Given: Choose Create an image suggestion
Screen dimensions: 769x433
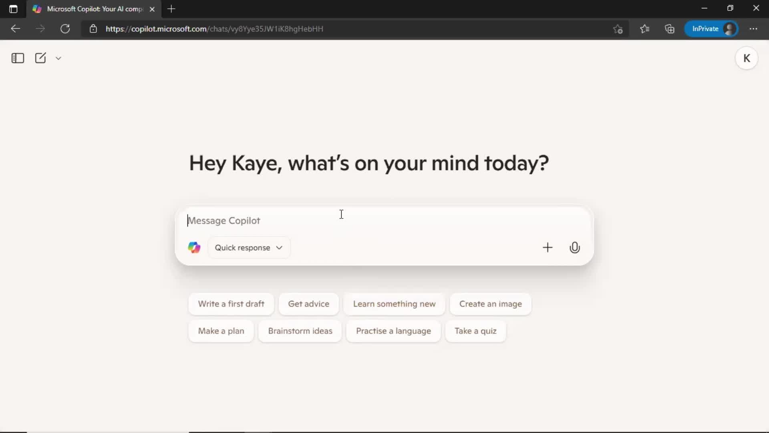Looking at the screenshot, I should (x=491, y=304).
